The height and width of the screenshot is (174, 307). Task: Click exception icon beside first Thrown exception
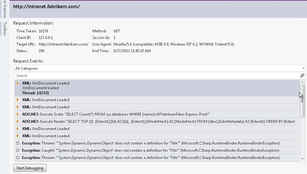tap(18, 143)
